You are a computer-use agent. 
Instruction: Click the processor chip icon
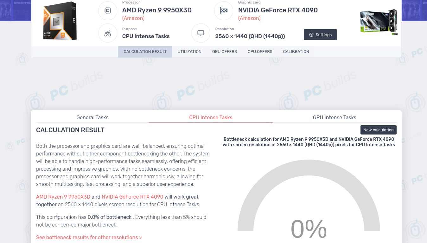[x=108, y=11]
